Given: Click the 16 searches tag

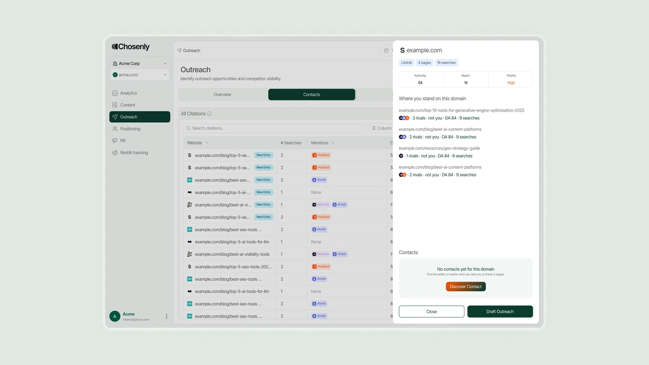Looking at the screenshot, I should pos(446,63).
